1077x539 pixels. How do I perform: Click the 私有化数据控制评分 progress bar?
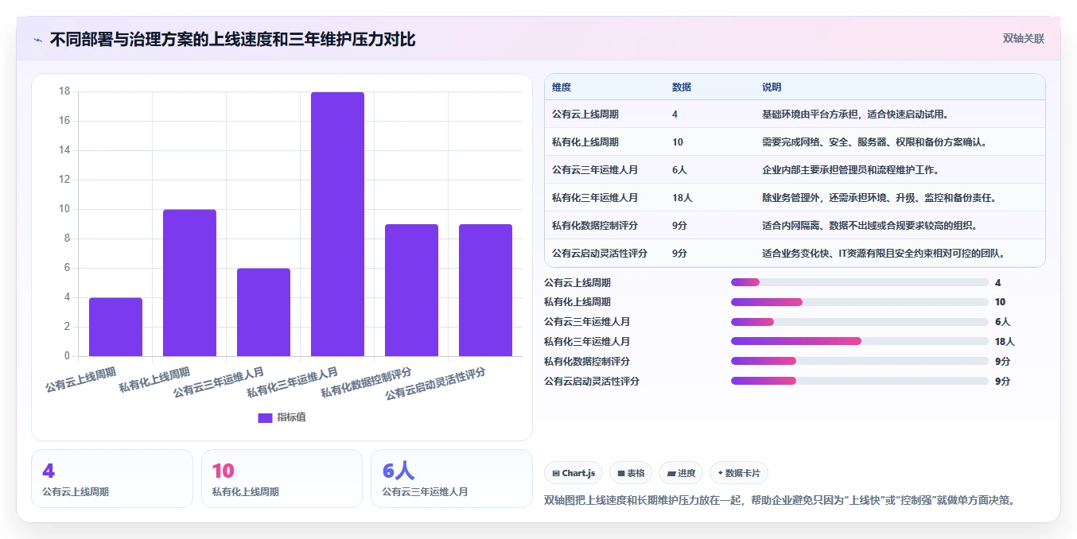(860, 362)
